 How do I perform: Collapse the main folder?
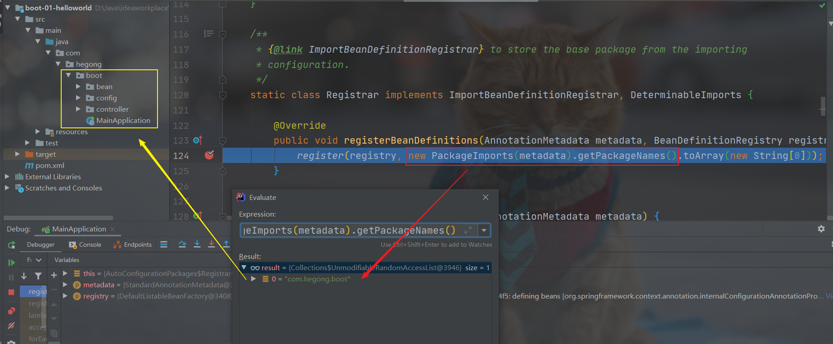click(x=28, y=30)
